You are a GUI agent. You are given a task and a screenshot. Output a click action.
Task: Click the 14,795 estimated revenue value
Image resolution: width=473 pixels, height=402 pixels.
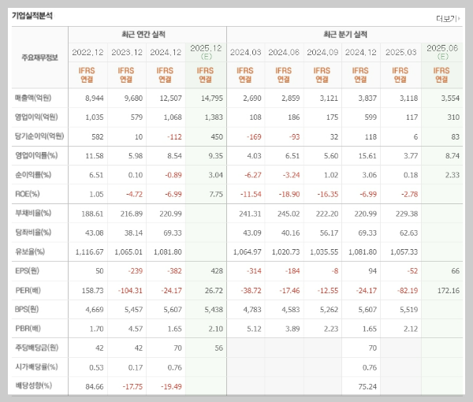(212, 99)
